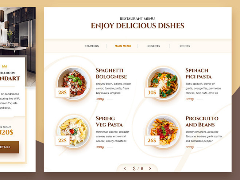The width and height of the screenshot is (240, 180).
Task: Select Spaghetti Bolognese dish image
Action: point(74,84)
